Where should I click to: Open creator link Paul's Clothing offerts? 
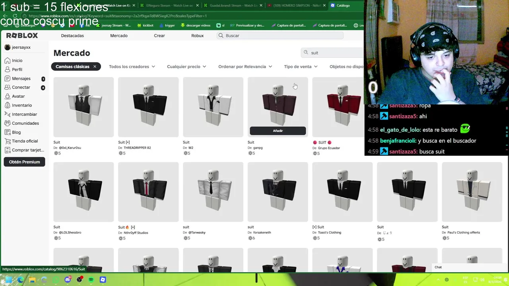tap(464, 232)
